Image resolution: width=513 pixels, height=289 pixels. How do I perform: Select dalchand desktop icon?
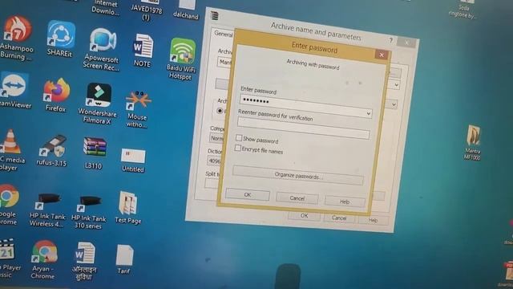tap(186, 10)
